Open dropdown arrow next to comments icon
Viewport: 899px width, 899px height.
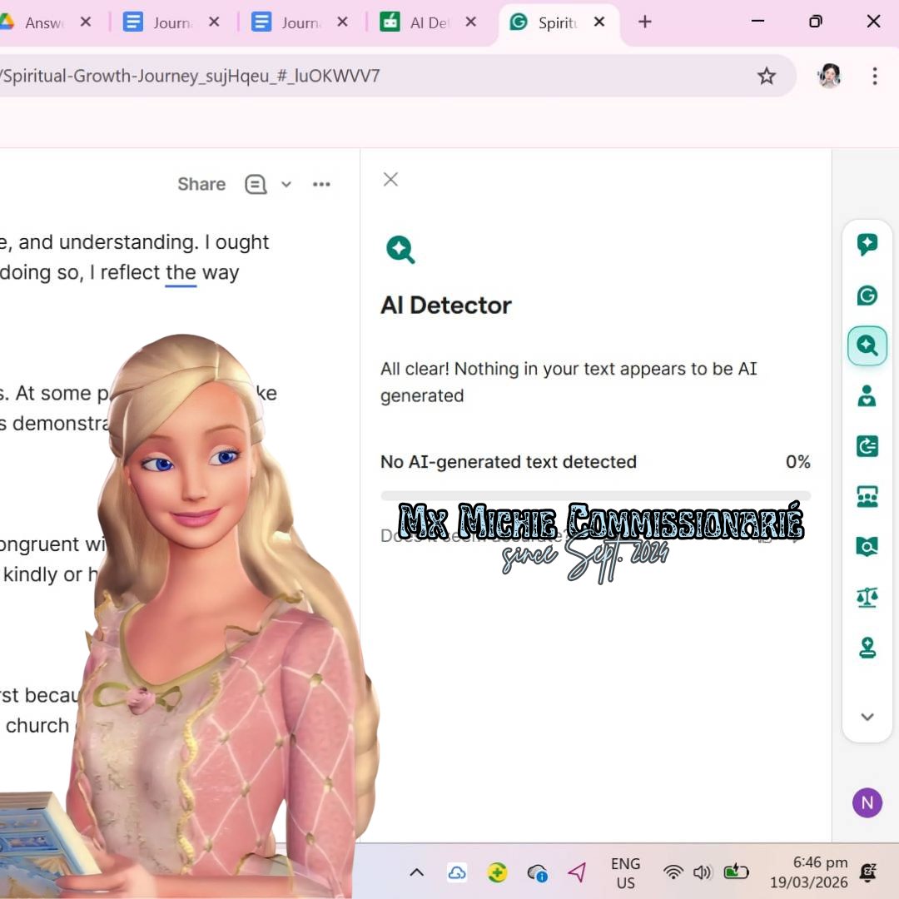pos(286,185)
